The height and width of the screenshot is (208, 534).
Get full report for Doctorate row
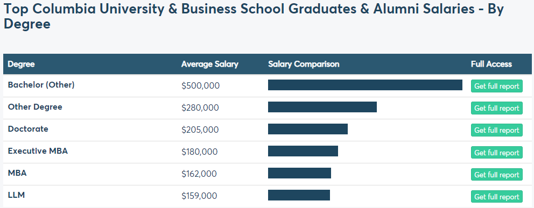coord(496,130)
